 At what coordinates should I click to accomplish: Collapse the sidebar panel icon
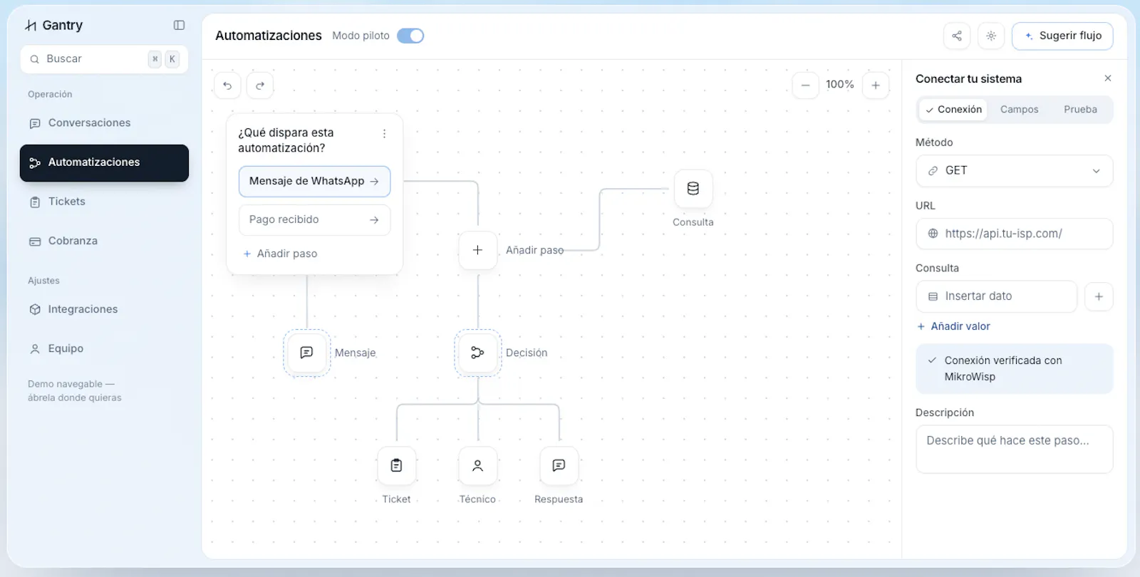point(179,25)
